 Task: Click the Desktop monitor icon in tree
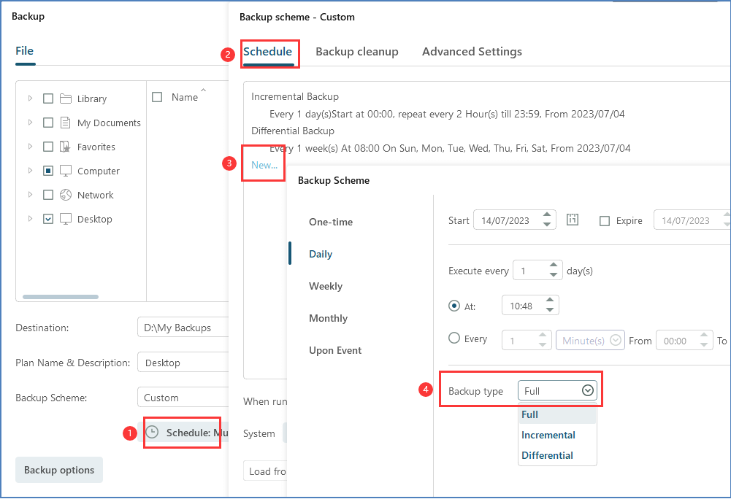click(x=66, y=219)
